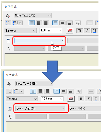Click numbered list dropdown arrow in lower dialog
The width and height of the screenshot is (101, 133).
[x=21, y=91]
